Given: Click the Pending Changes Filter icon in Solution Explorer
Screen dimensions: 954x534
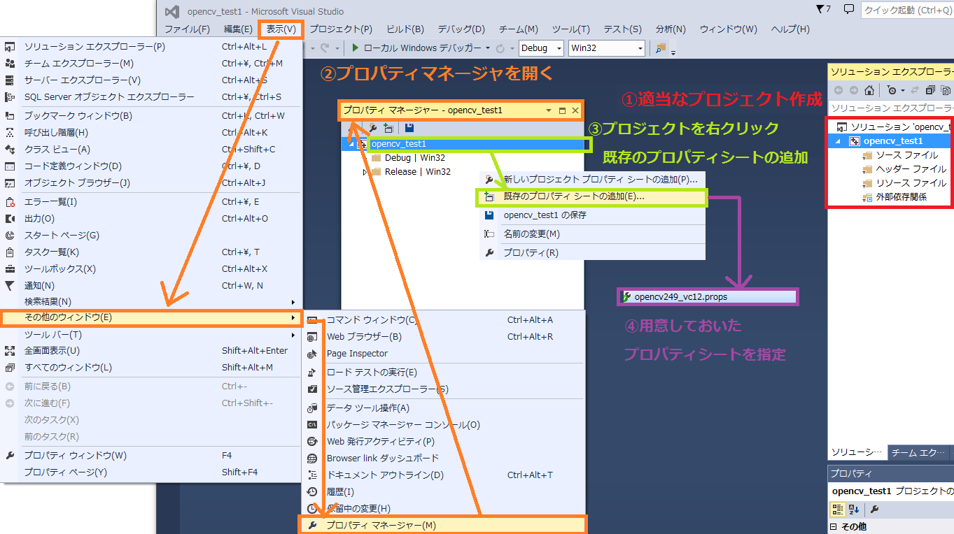Looking at the screenshot, I should click(892, 91).
